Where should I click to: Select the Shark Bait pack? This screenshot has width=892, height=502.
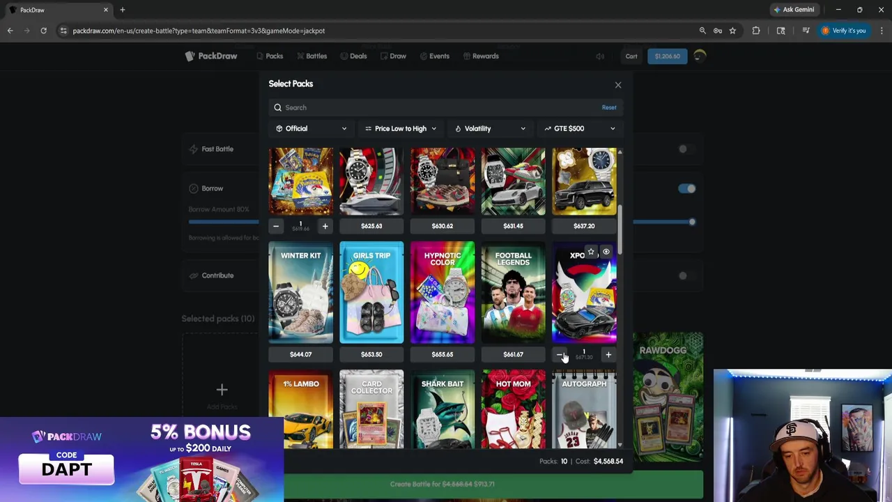(443, 409)
